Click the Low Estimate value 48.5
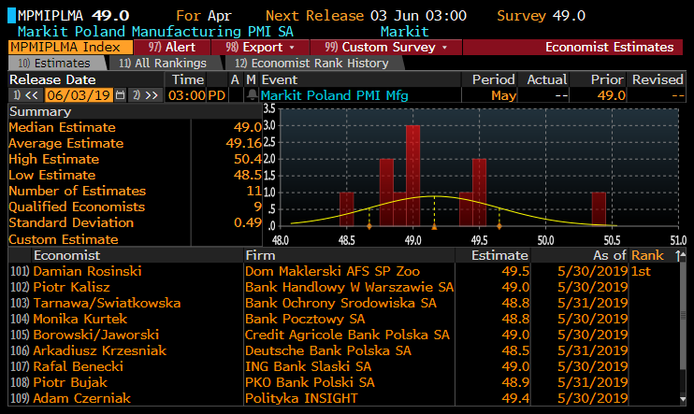This screenshot has height=414, width=694. click(x=248, y=175)
